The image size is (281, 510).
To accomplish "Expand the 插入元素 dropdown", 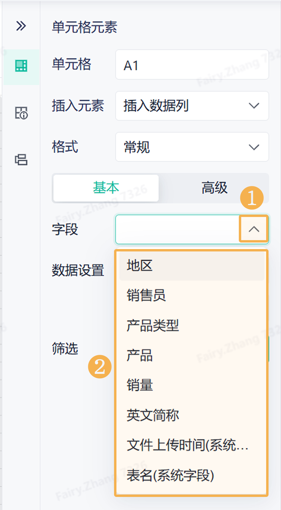I will (x=192, y=106).
